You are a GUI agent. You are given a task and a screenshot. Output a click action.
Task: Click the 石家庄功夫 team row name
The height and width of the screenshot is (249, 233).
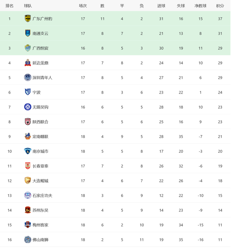[x=42, y=196]
